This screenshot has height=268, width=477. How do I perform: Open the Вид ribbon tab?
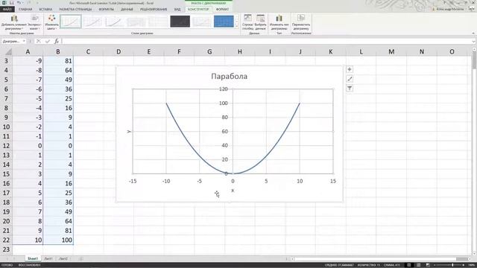[x=177, y=9]
